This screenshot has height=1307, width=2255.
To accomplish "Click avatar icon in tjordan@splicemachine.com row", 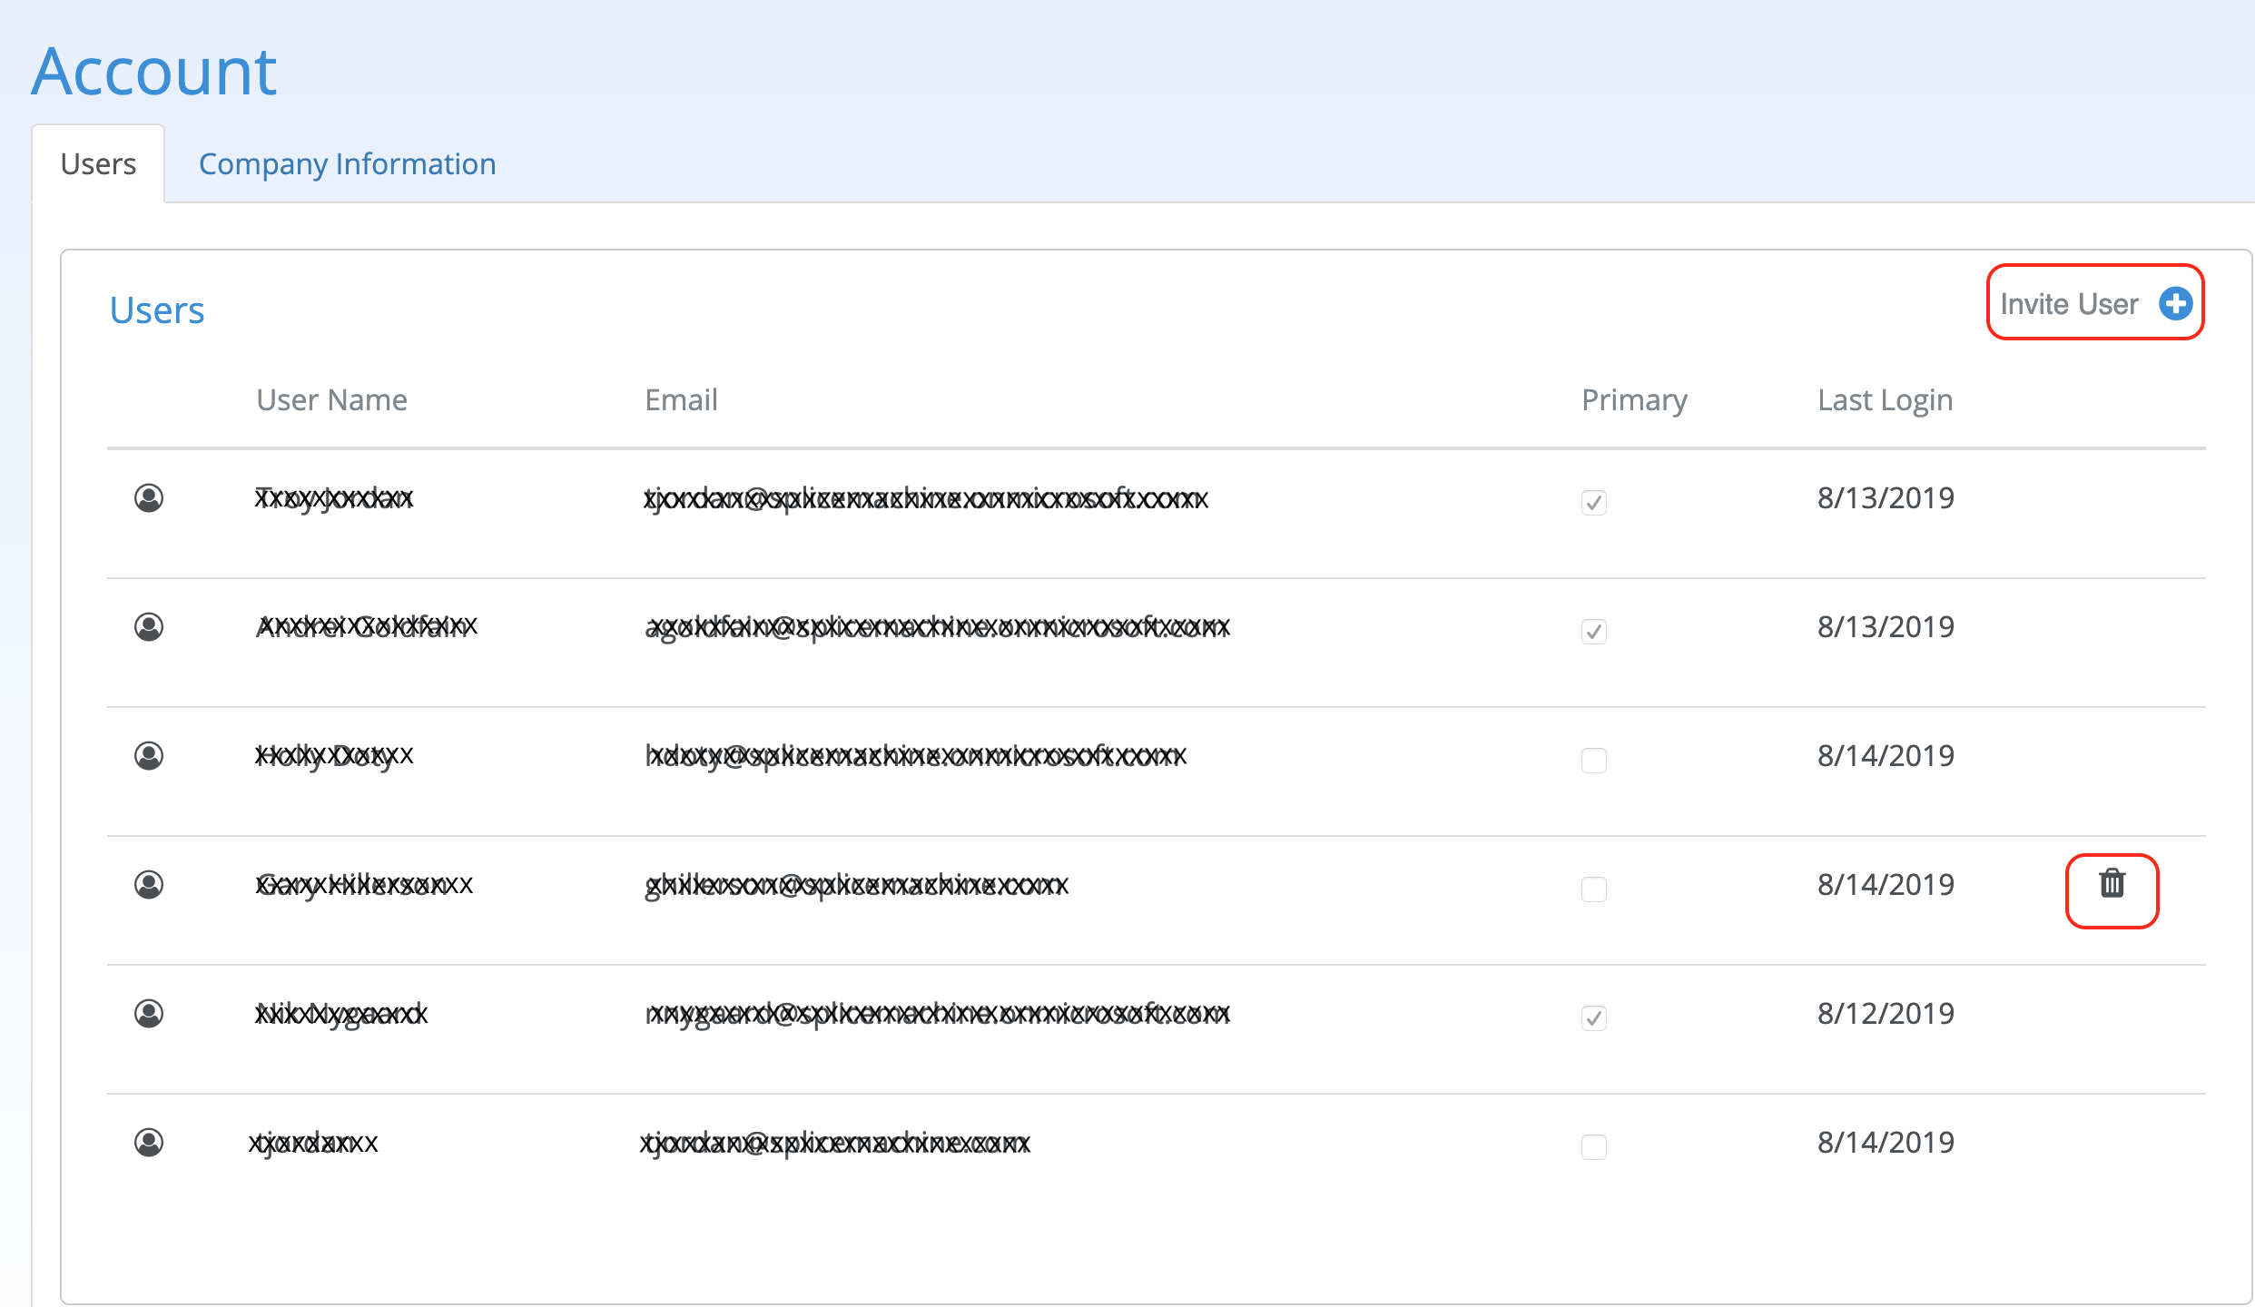I will [149, 1142].
